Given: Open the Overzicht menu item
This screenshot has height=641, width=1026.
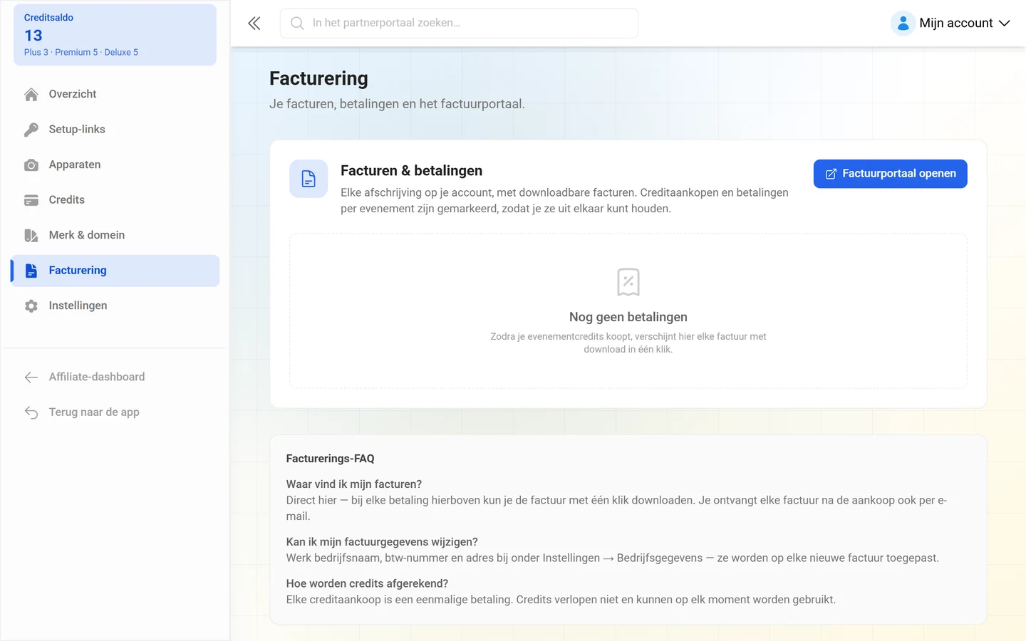Looking at the screenshot, I should 115,95.
